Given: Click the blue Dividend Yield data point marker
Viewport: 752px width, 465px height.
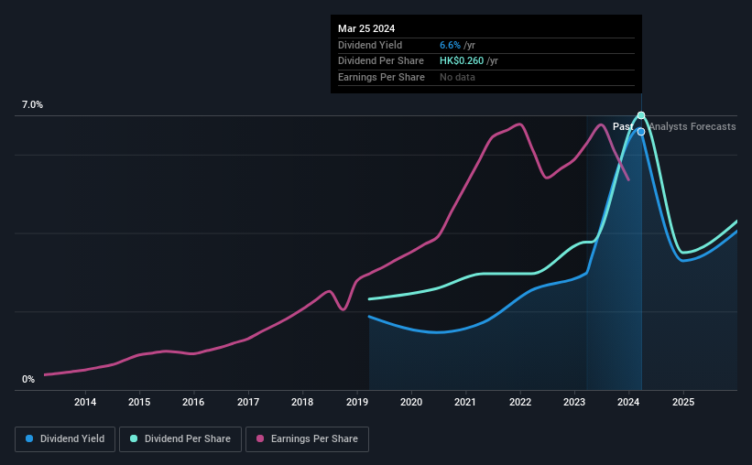Looking at the screenshot, I should click(x=641, y=131).
